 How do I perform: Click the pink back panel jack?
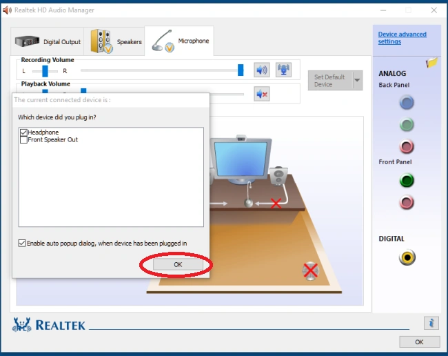click(407, 147)
